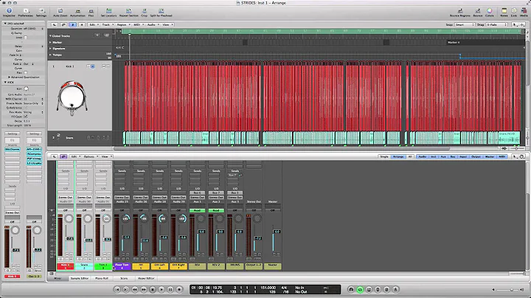
Task: Click the link button in Mixer menu bar
Action: [x=63, y=157]
